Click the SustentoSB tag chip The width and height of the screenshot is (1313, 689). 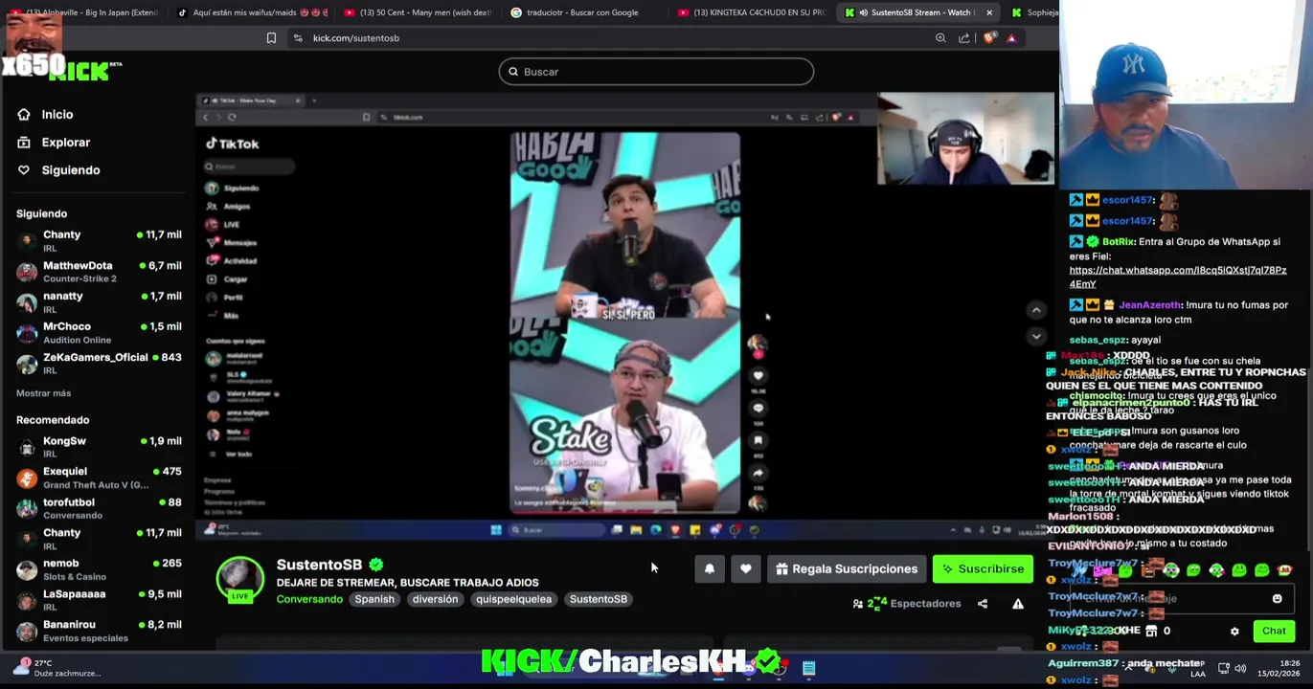pos(599,599)
